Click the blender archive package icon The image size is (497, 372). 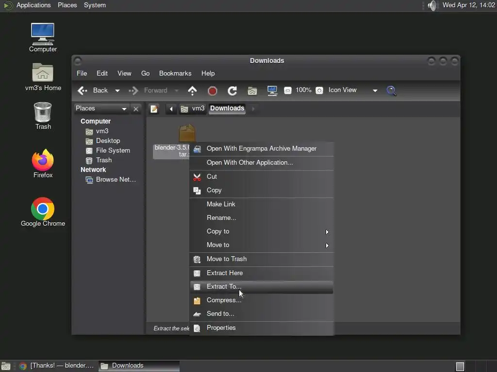coord(187,133)
